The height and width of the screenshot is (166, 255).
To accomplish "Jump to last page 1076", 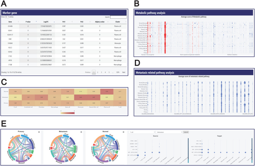I will 118,72.
